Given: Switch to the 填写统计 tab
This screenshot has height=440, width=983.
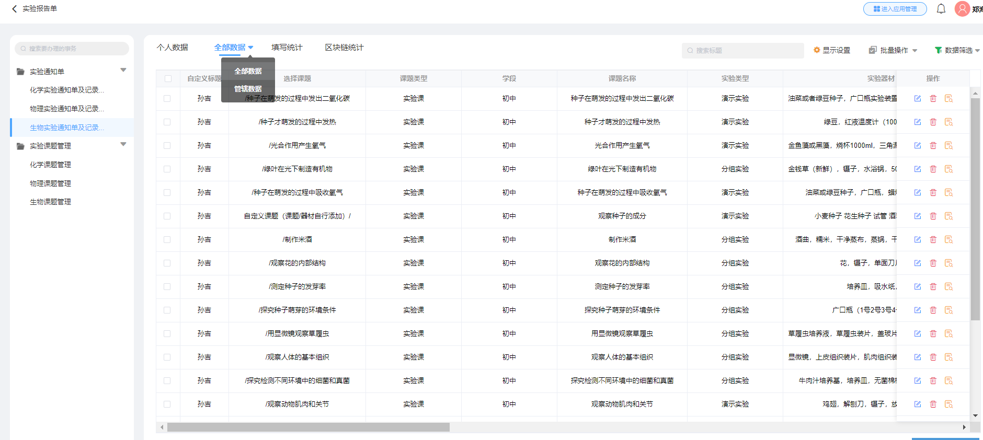Looking at the screenshot, I should click(x=287, y=48).
